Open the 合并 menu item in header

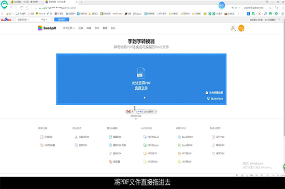tap(97, 28)
